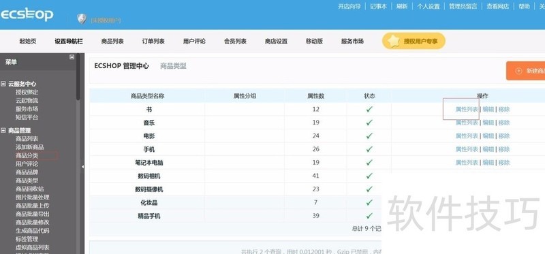The width and height of the screenshot is (545, 254).
Task: Open 会员列表 in the top navigation
Action: [x=235, y=41]
